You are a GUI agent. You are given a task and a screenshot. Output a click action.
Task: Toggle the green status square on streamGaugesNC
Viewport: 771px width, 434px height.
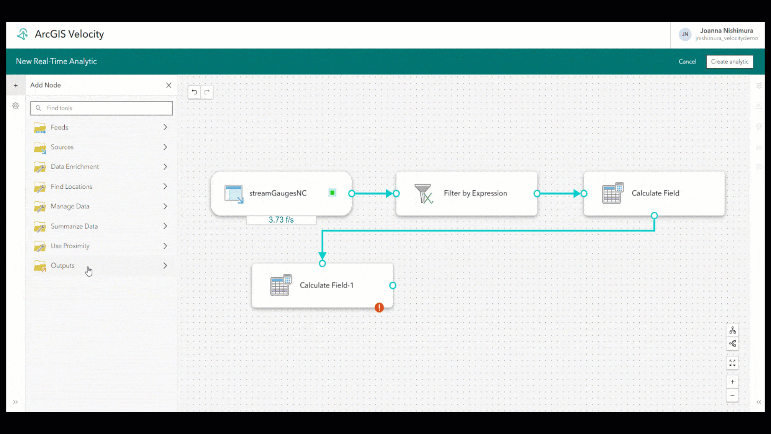pyautogui.click(x=332, y=192)
